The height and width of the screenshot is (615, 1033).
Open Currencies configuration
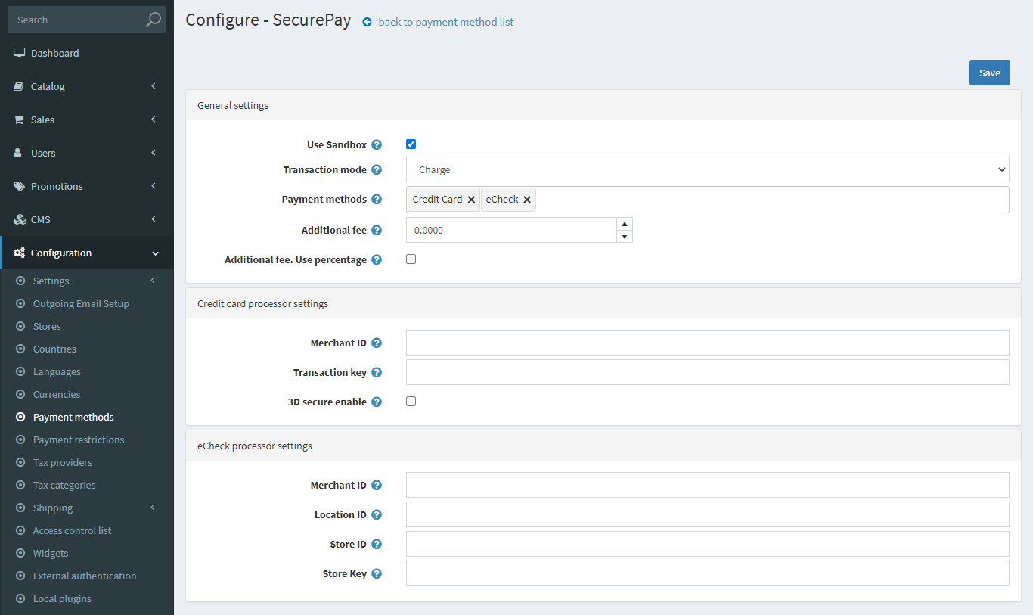(57, 394)
